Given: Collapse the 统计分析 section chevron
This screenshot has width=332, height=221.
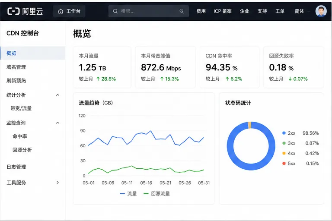Looking at the screenshot, I should (57, 95).
